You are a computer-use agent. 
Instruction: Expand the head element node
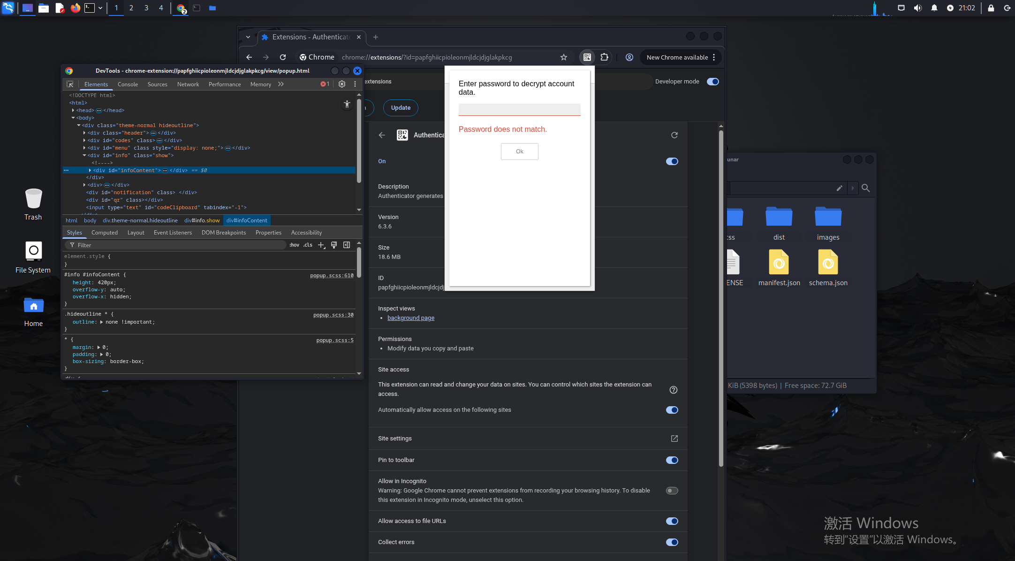73,110
